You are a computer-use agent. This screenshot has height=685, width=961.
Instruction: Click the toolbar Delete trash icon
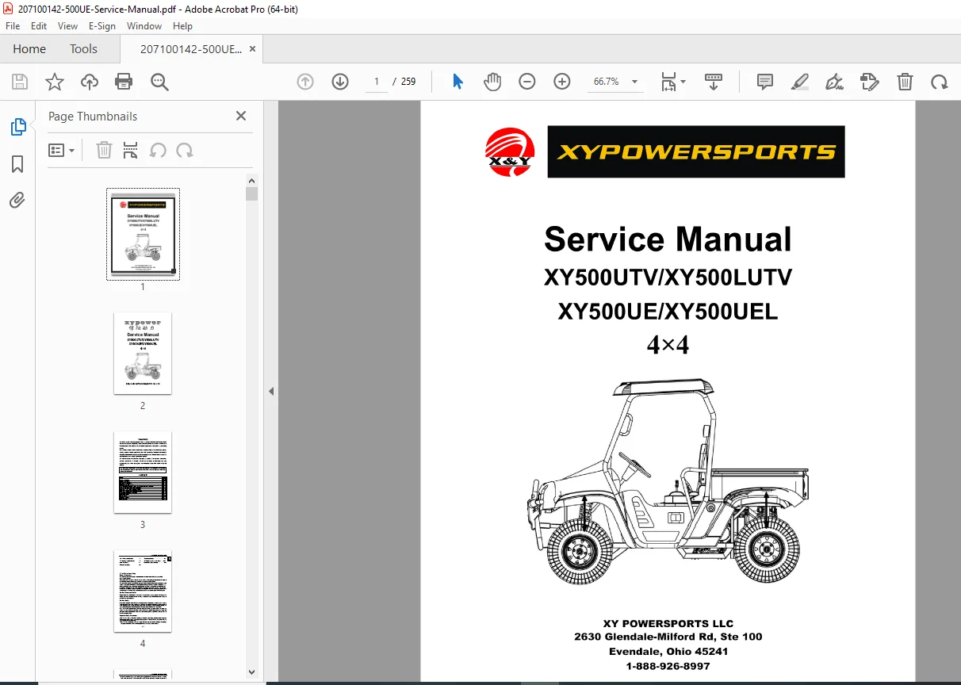point(905,82)
